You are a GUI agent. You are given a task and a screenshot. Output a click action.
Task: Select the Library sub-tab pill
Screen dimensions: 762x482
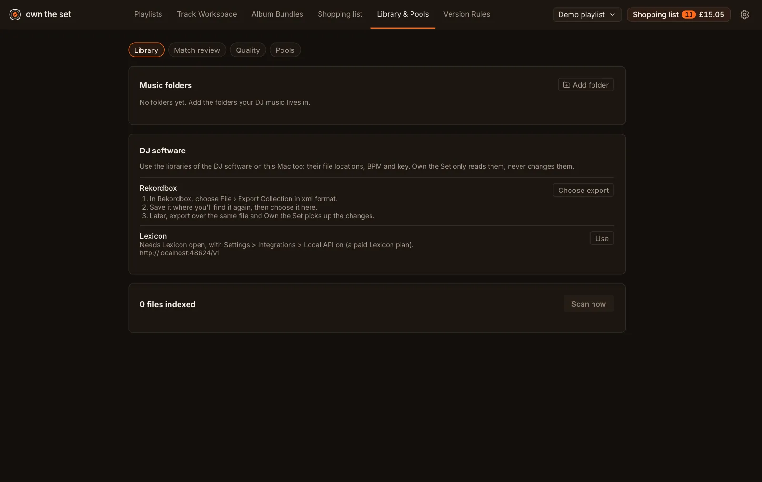tap(146, 50)
